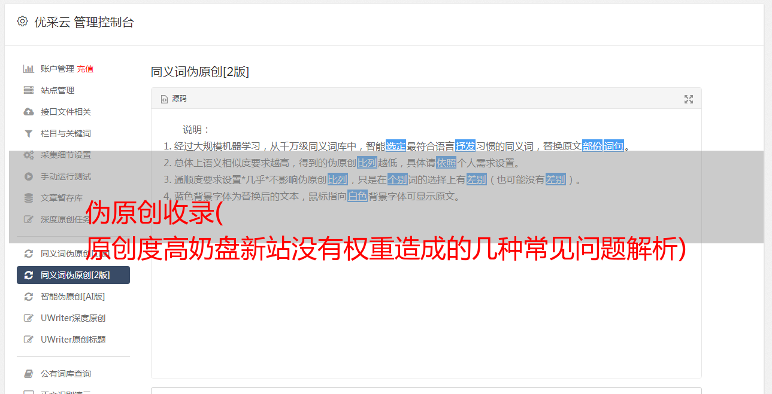Click the book icon for 公有词库查询
This screenshot has width=772, height=394.
pyautogui.click(x=28, y=374)
